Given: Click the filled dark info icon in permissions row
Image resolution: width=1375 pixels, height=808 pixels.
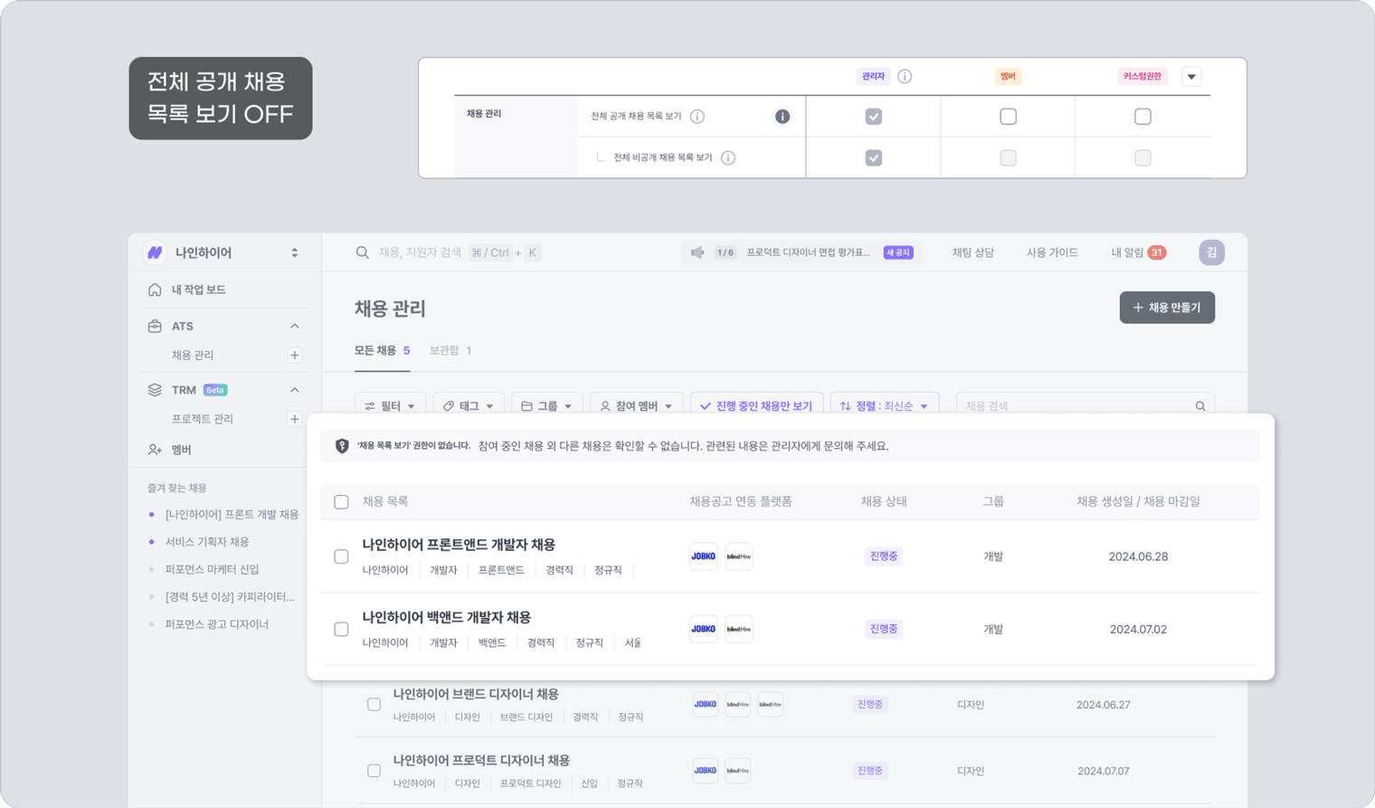Looking at the screenshot, I should pyautogui.click(x=782, y=117).
